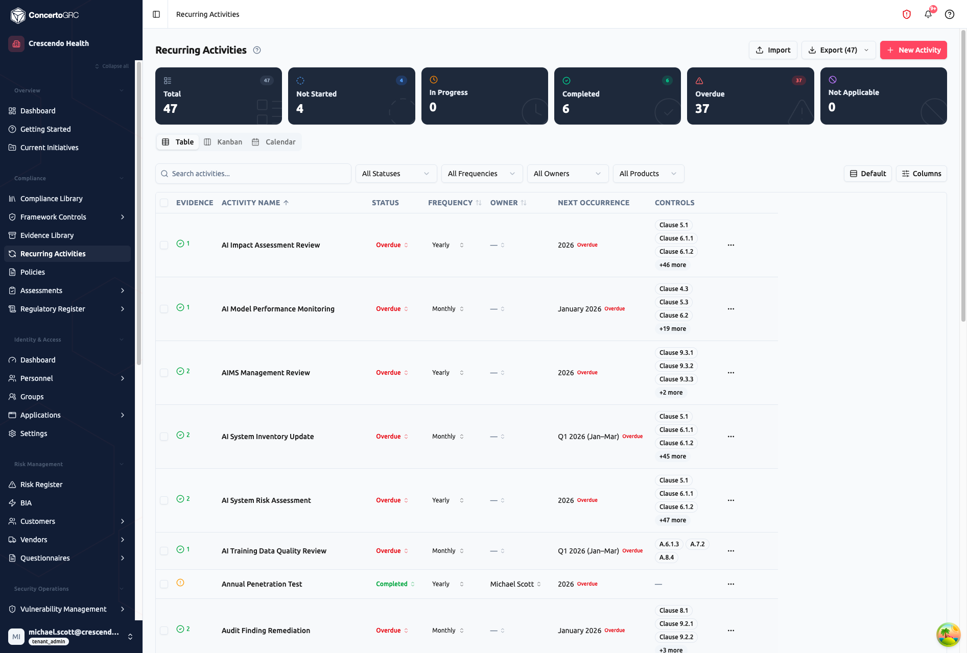This screenshot has width=967, height=653.
Task: Open the All Statuses filter dropdown
Action: pyautogui.click(x=396, y=174)
